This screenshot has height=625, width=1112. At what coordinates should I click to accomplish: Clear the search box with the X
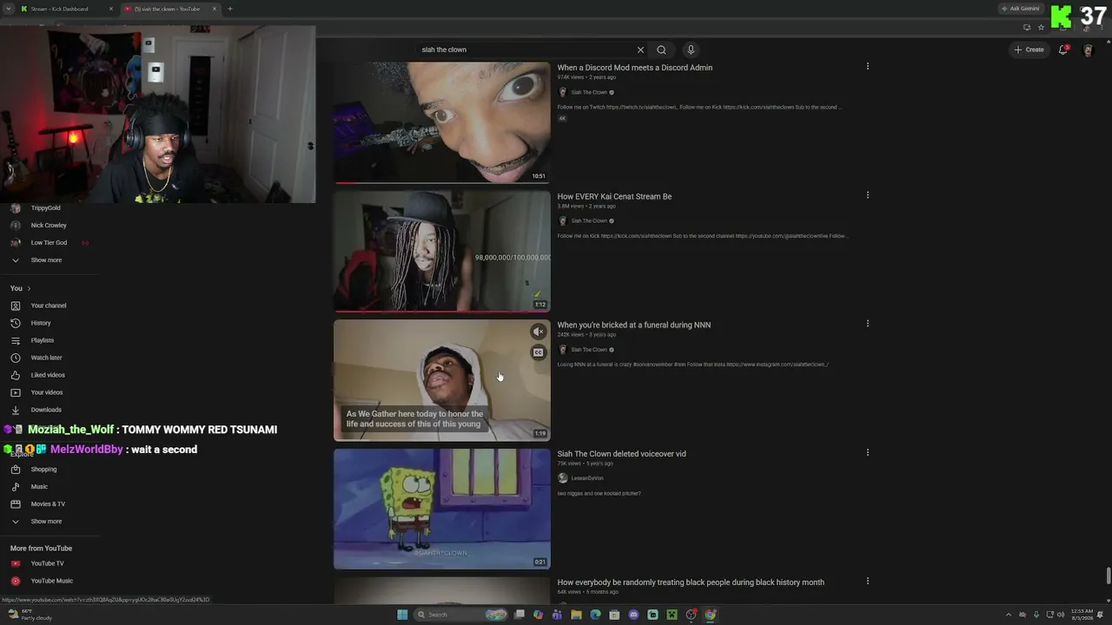point(640,49)
